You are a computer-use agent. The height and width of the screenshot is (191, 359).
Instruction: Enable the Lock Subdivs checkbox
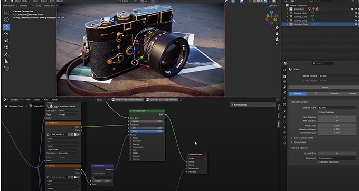click(319, 112)
